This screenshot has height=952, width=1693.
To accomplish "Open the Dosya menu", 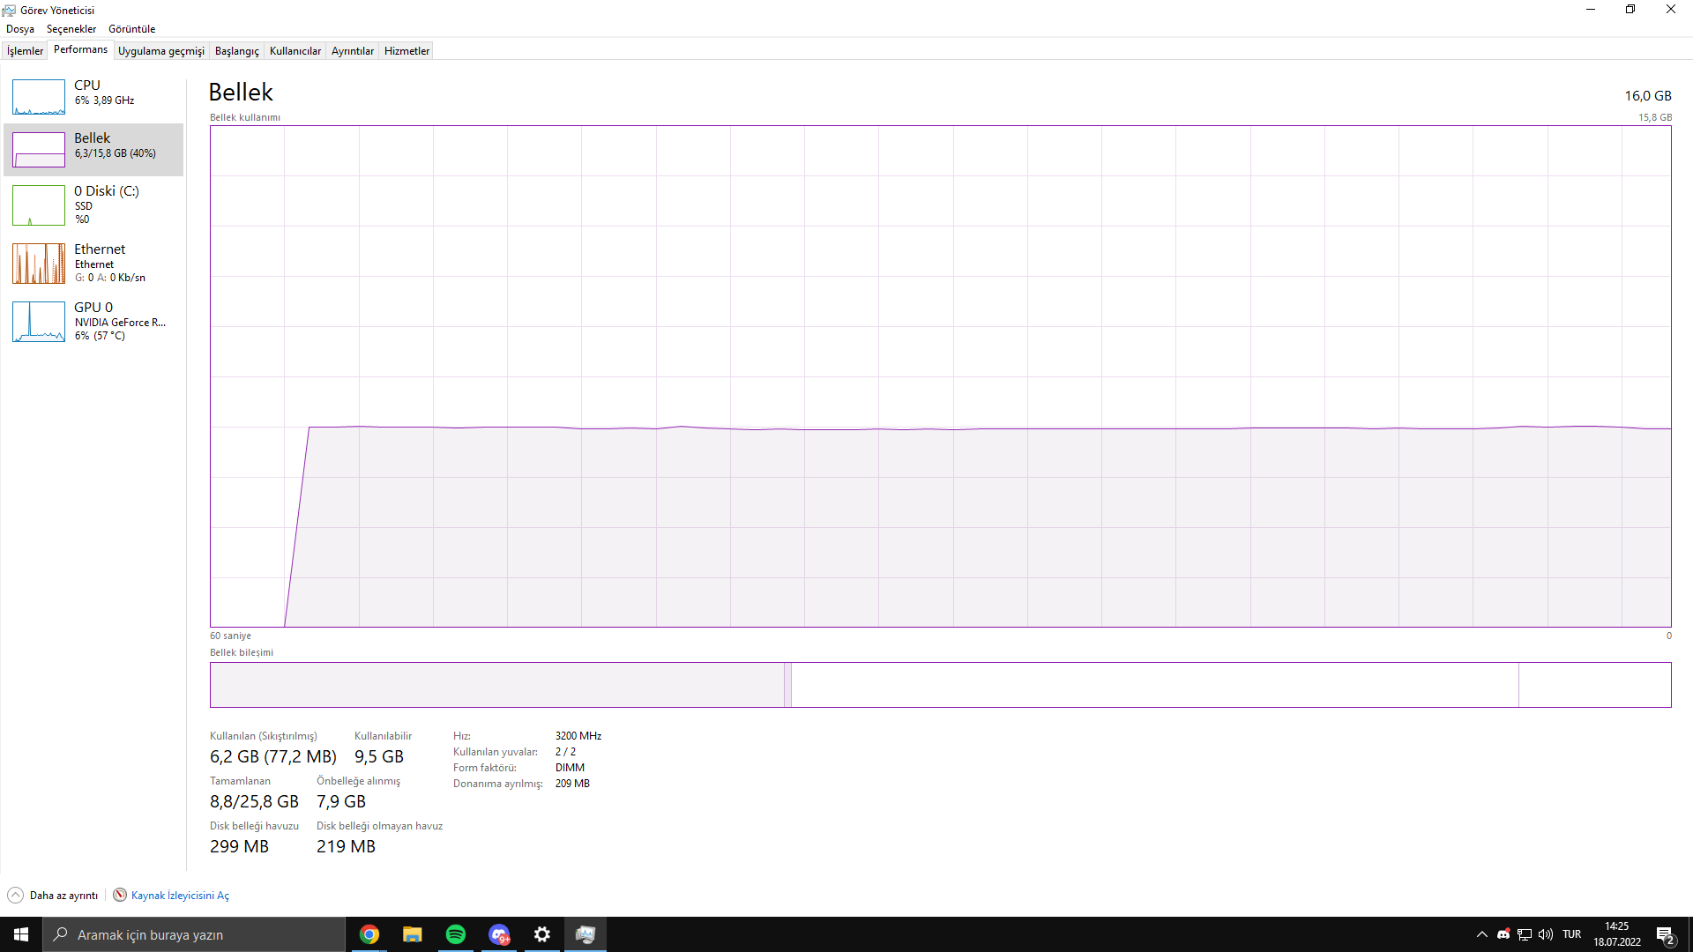I will coord(20,29).
